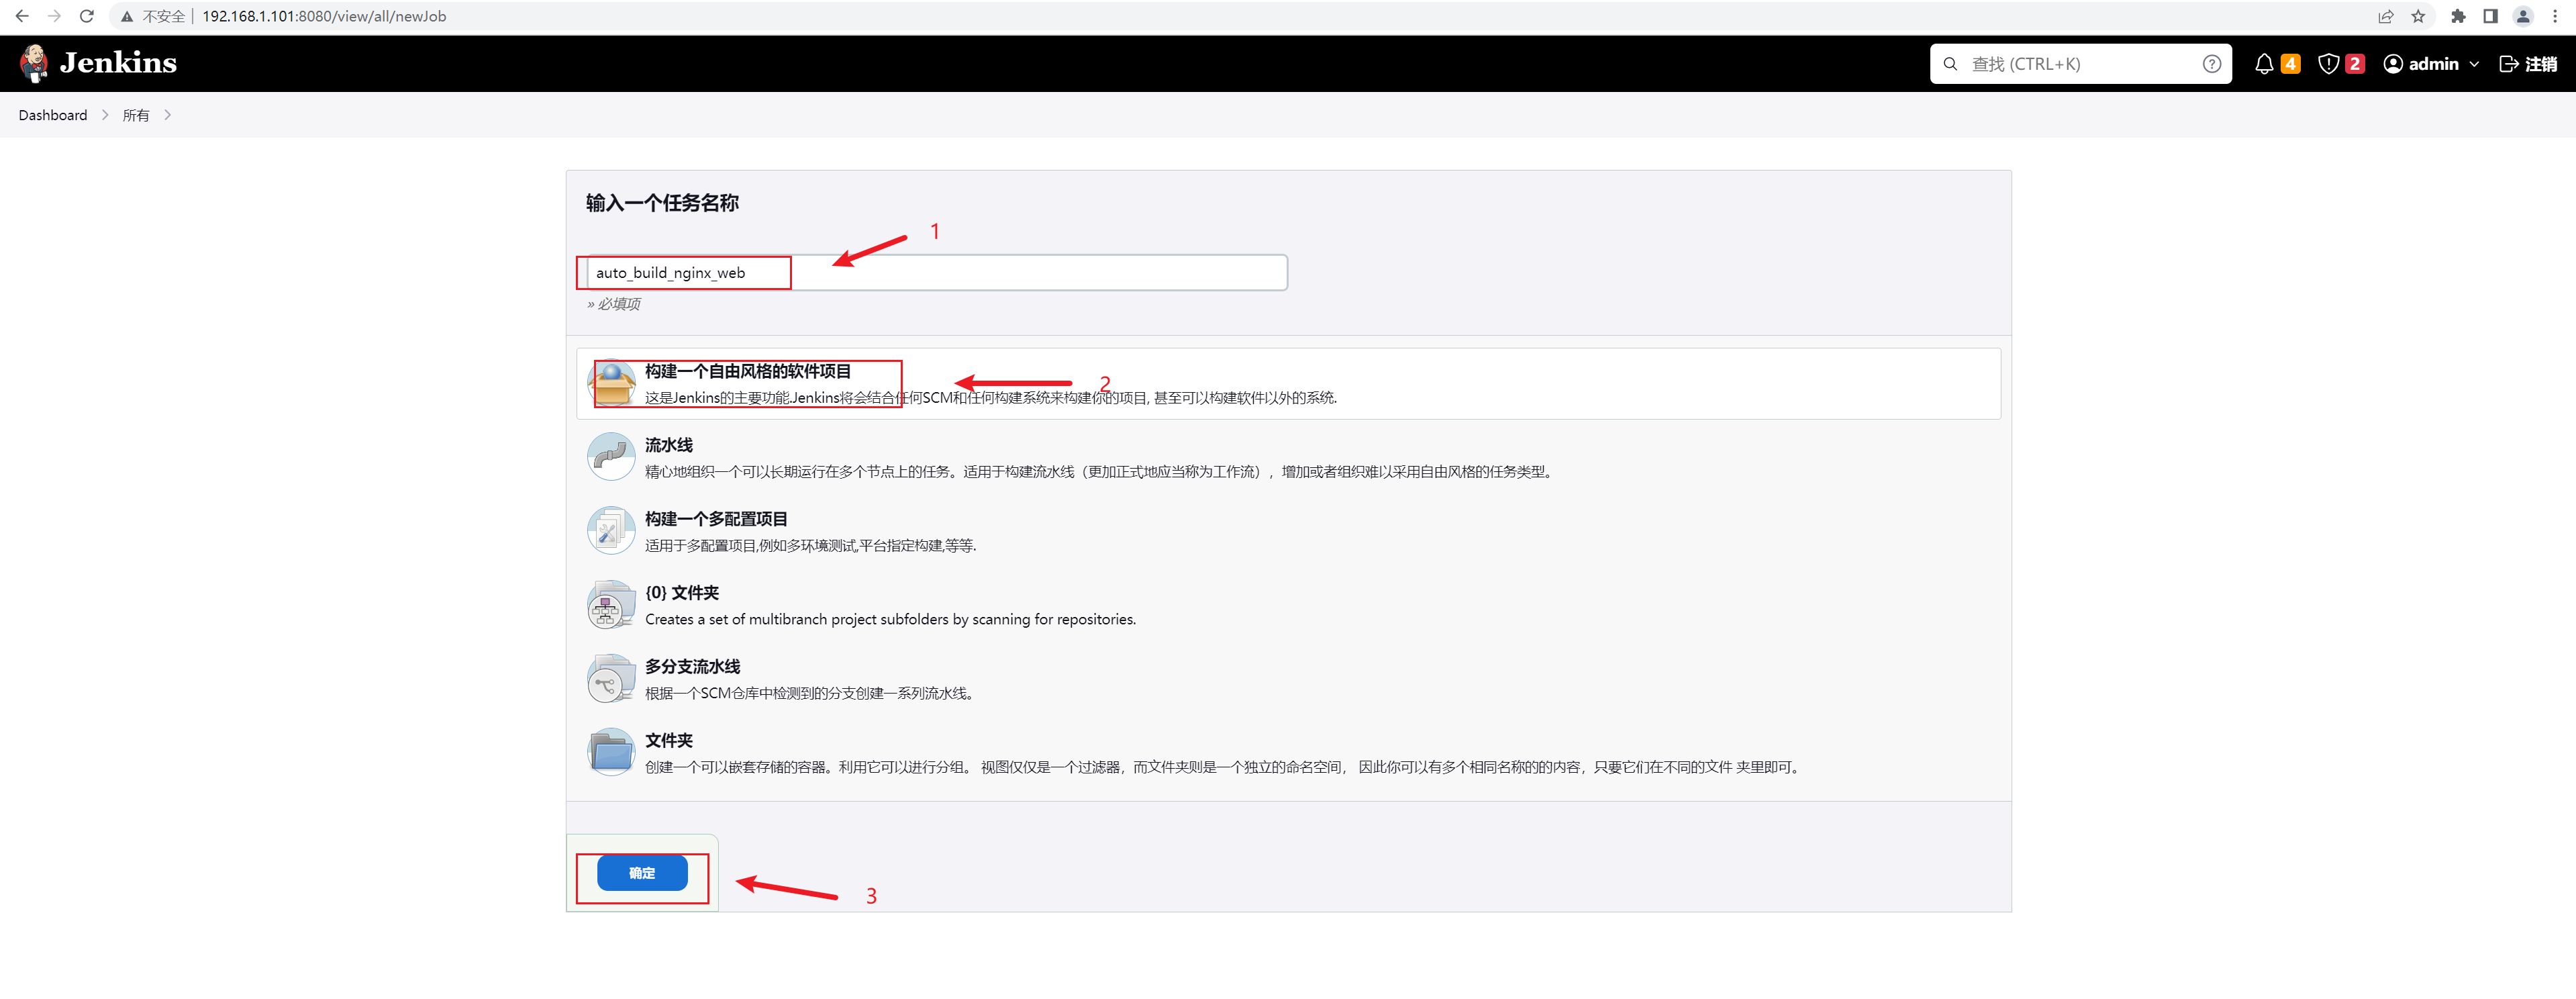Image resolution: width=2576 pixels, height=999 pixels.
Task: Open browser three-dot menu
Action: pyautogui.click(x=2555, y=16)
